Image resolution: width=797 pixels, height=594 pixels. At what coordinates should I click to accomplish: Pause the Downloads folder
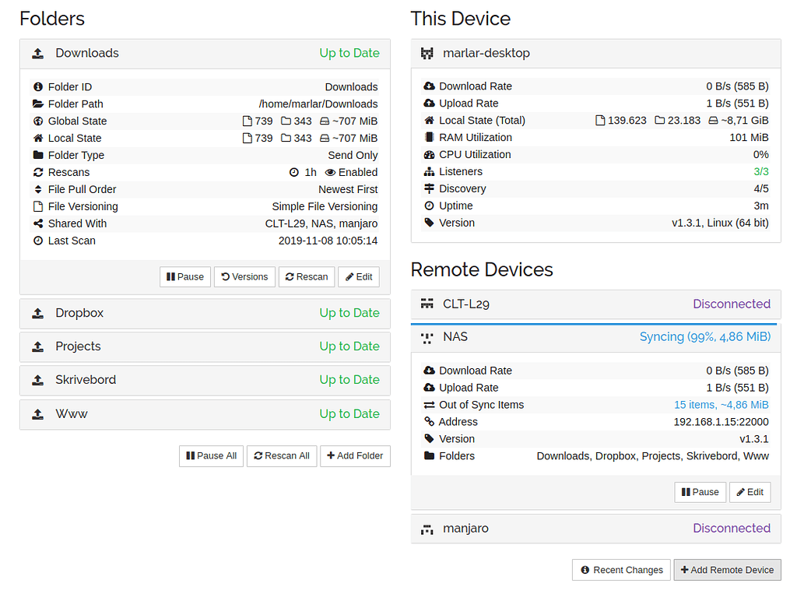[x=185, y=277]
